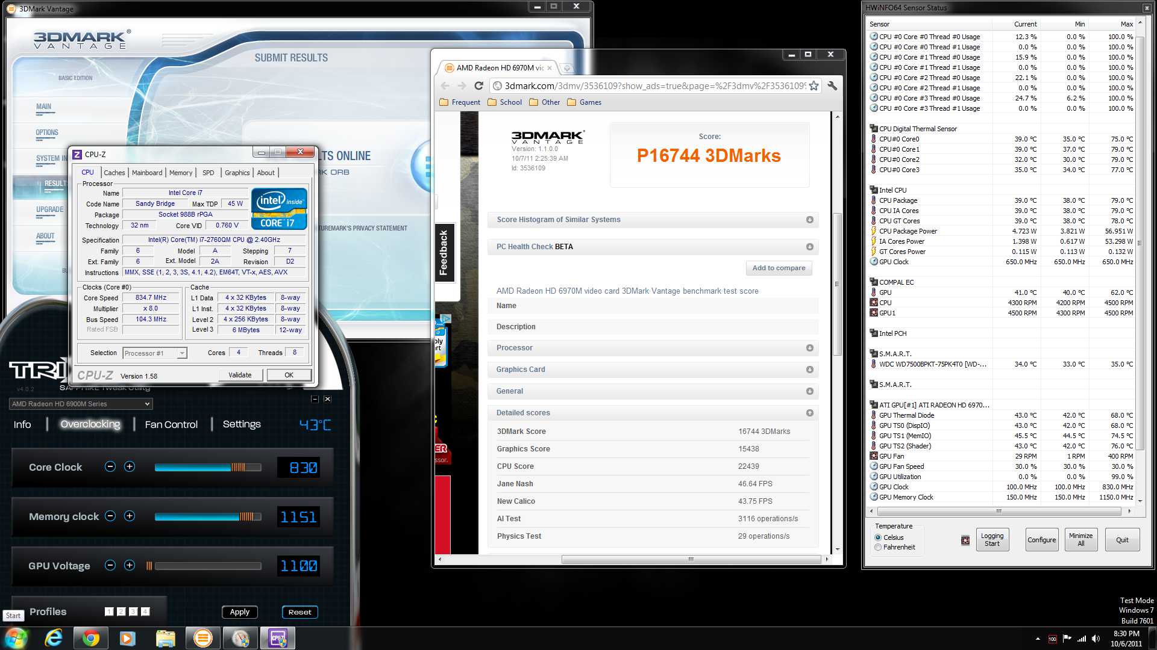Screen dimensions: 1157x650
Task: Close the AMD Radeon HD 6970M tab
Action: (549, 68)
